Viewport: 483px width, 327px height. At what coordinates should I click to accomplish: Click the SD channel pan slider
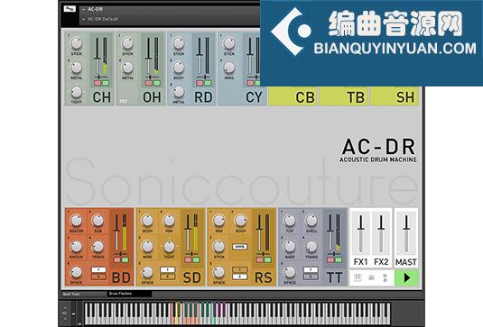coord(191,254)
